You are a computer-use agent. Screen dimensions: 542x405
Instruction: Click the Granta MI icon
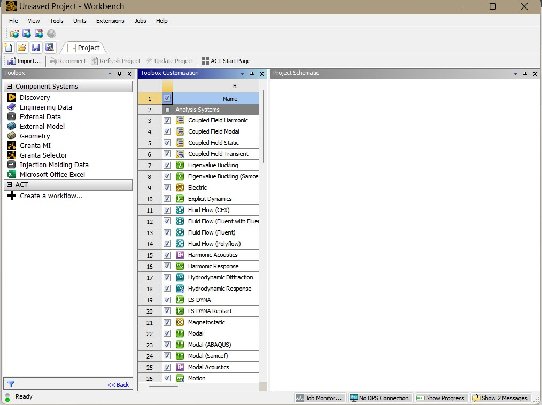tap(11, 145)
